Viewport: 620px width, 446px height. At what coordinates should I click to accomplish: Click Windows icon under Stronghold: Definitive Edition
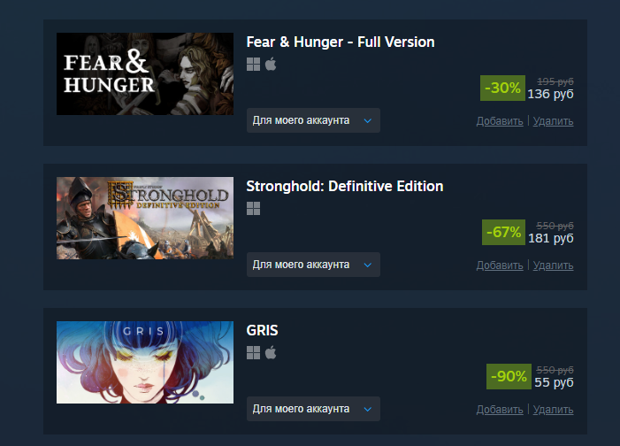point(253,208)
